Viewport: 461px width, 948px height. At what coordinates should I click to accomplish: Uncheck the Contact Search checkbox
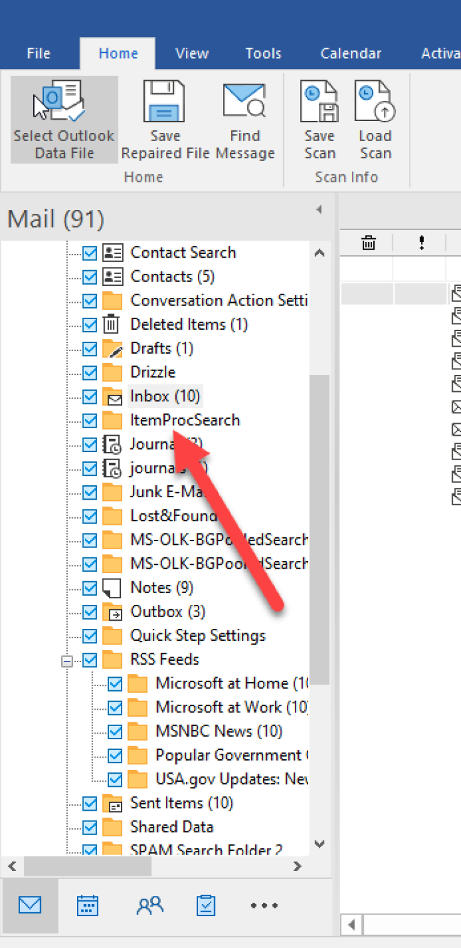coord(90,253)
